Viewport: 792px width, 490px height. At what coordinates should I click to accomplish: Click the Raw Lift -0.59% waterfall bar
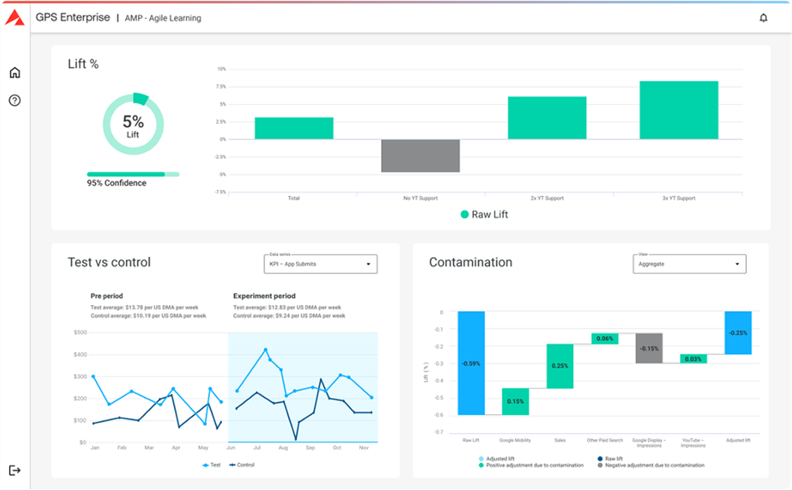[x=471, y=363]
